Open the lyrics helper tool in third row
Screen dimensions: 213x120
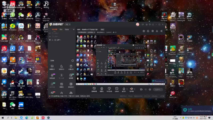(71, 85)
